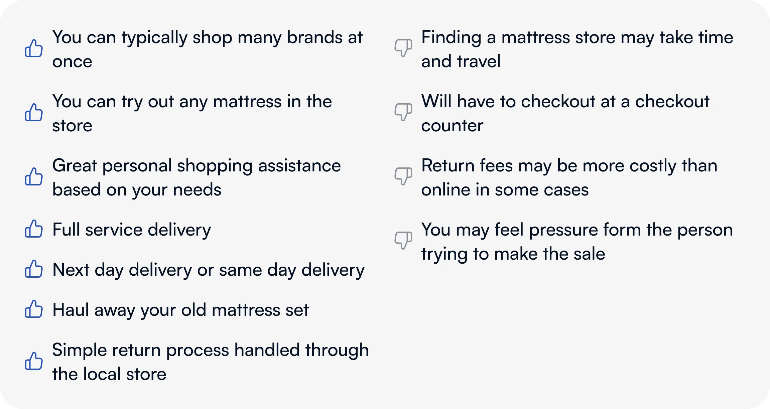Click 'Simple return process handled through' text
Viewport: 770px width, 409px height.
pyautogui.click(x=211, y=350)
